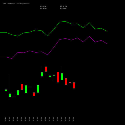This screenshot has height=125, width=125.
Task: Click the "23 Jun" date label
Action: [65, 119]
